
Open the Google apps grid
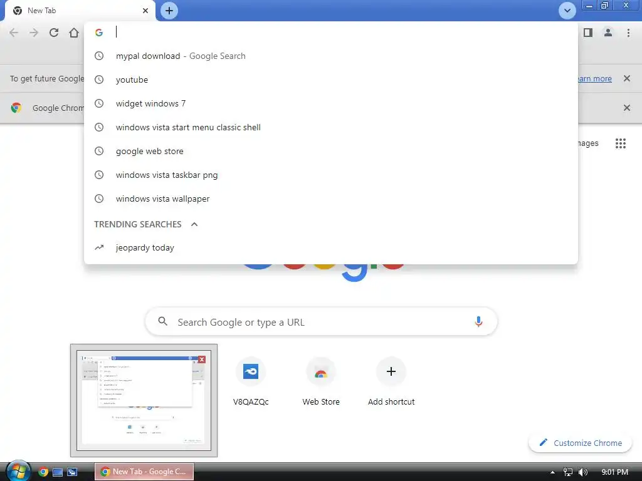(x=620, y=143)
